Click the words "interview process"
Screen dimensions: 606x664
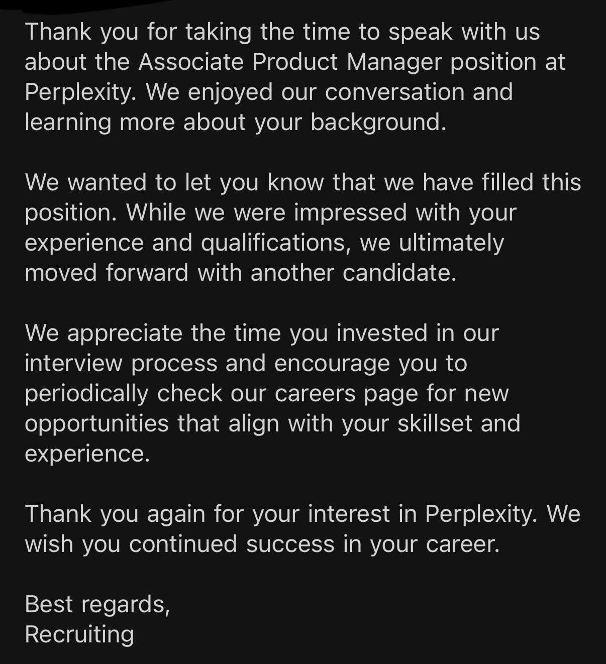coord(121,363)
